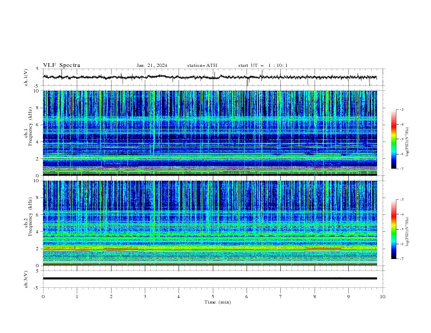Image resolution: width=431 pixels, height=333 pixels.
Task: Click time-axis tick label "9"
Action: 348,297
